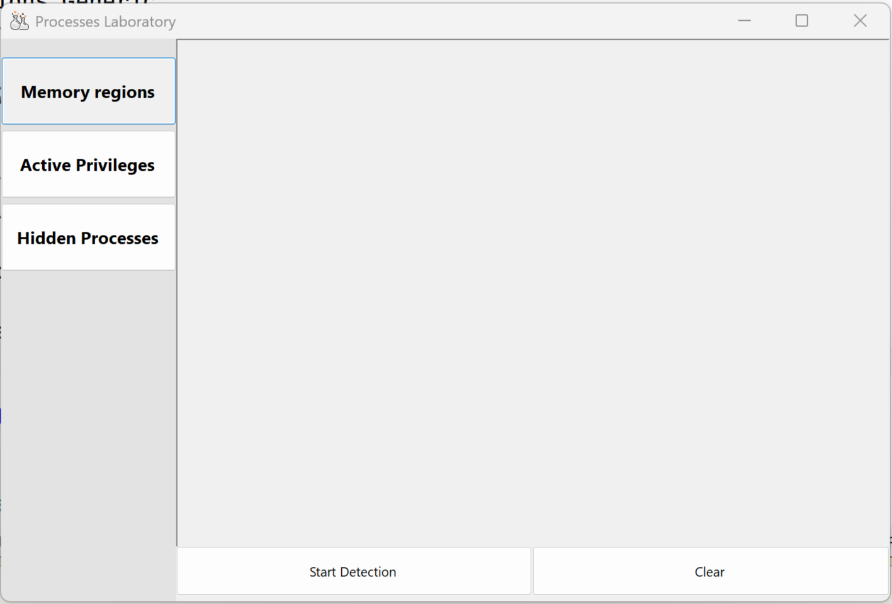The width and height of the screenshot is (892, 604).
Task: Click the Processes Laboratory application icon
Action: pos(19,21)
